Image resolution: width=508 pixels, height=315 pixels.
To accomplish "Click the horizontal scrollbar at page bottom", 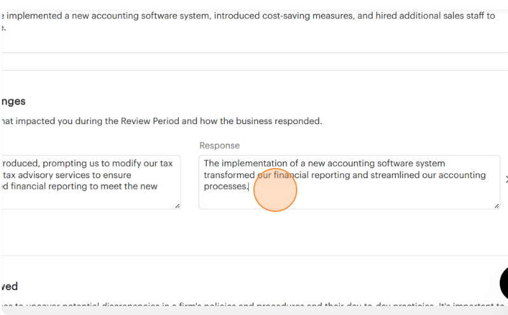I will 255,312.
